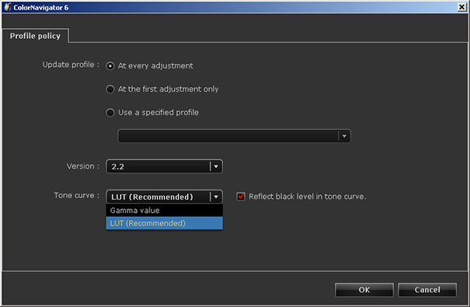Select At the first adjustment only option
Screen dimensions: 470x307
(x=110, y=89)
